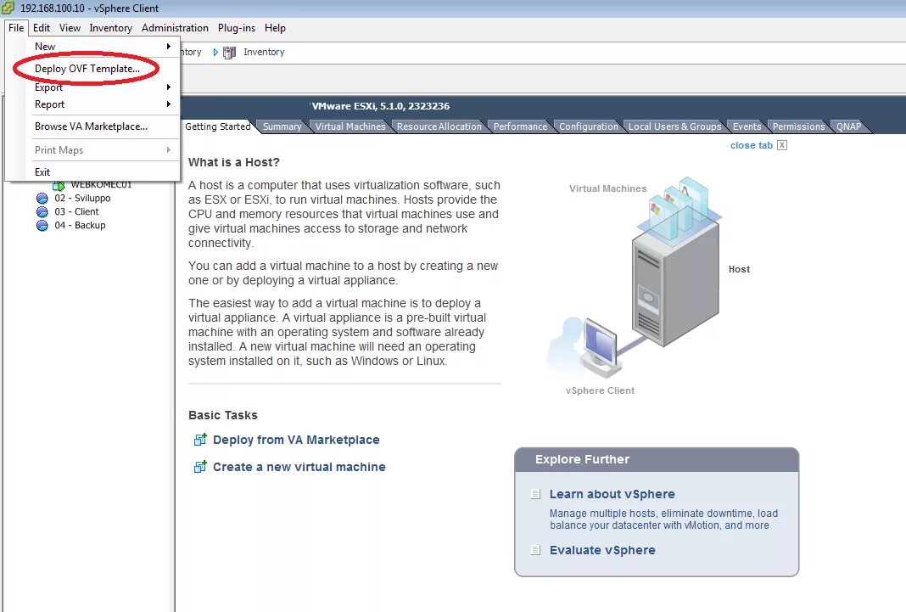Click the X box next to close tab
Image resolution: width=906 pixels, height=612 pixels.
[x=782, y=145]
